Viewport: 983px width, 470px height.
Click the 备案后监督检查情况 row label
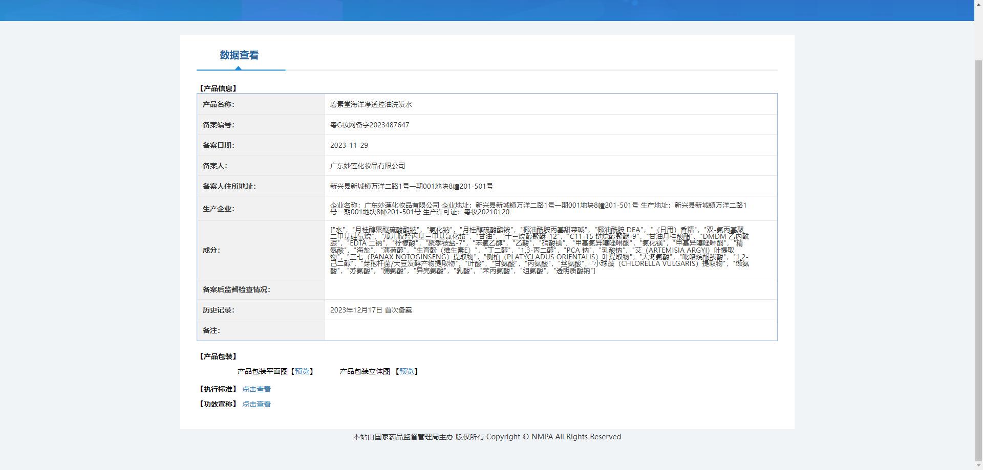coord(236,289)
